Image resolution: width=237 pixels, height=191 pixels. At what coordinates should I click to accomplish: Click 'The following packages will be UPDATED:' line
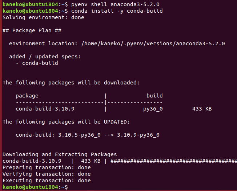coord(66,122)
